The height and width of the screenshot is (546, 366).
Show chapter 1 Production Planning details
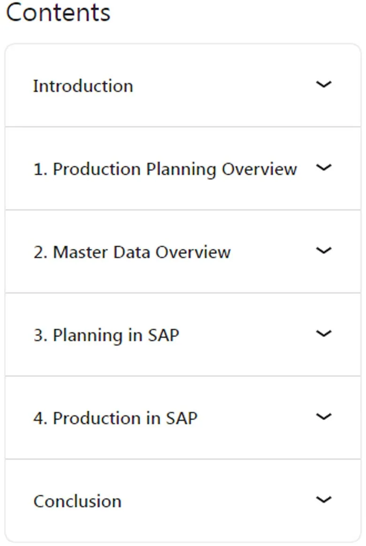(183, 169)
